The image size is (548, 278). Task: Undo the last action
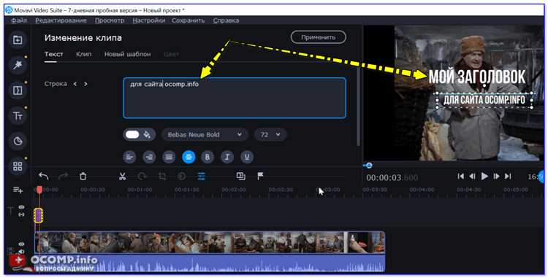coord(44,176)
